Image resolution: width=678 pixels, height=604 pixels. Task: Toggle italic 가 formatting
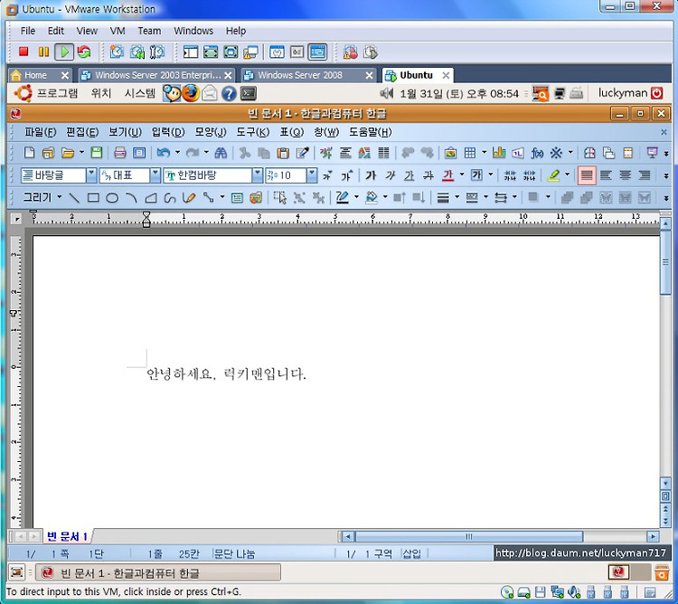[390, 175]
